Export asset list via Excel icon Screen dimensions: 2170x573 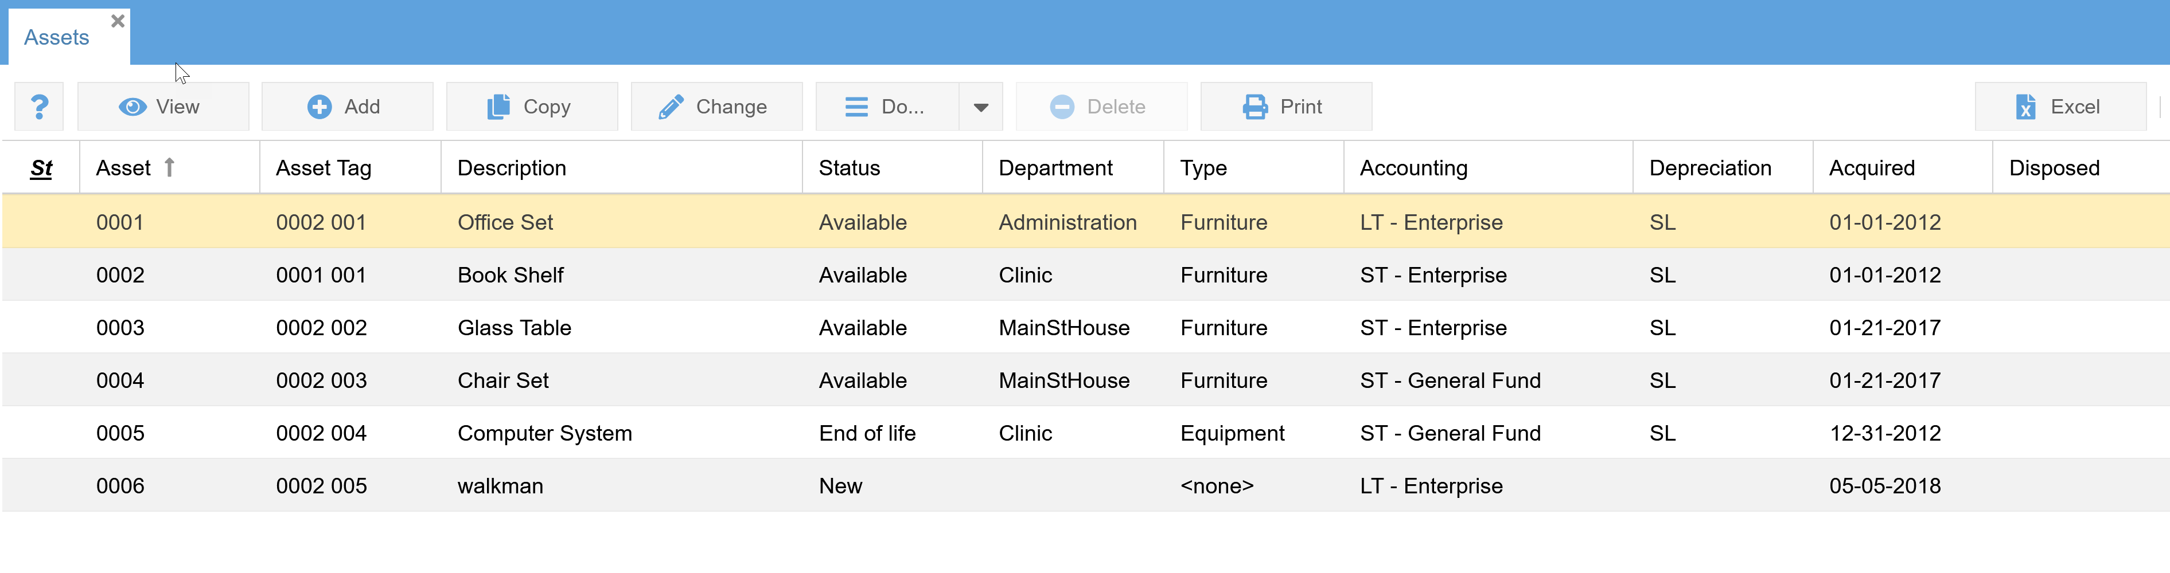(x=2025, y=107)
